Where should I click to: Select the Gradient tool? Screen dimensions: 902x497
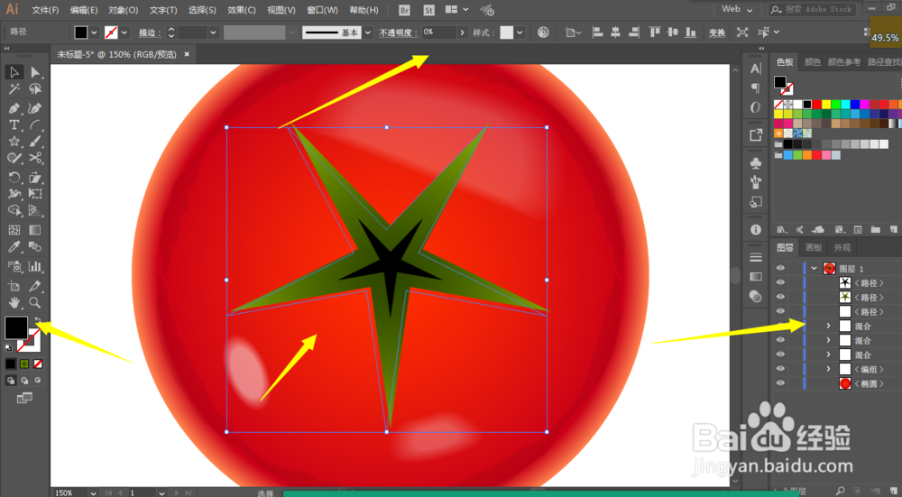click(x=35, y=230)
